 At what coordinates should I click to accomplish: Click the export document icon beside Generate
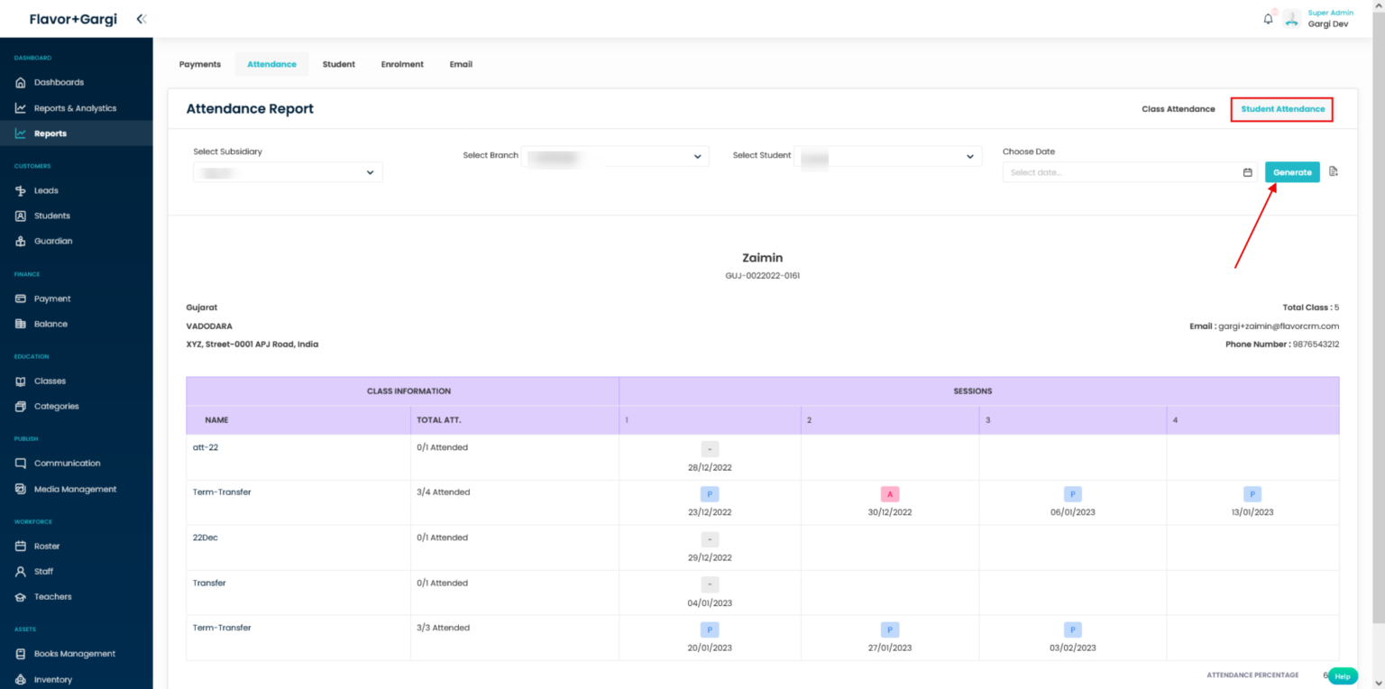[1334, 171]
